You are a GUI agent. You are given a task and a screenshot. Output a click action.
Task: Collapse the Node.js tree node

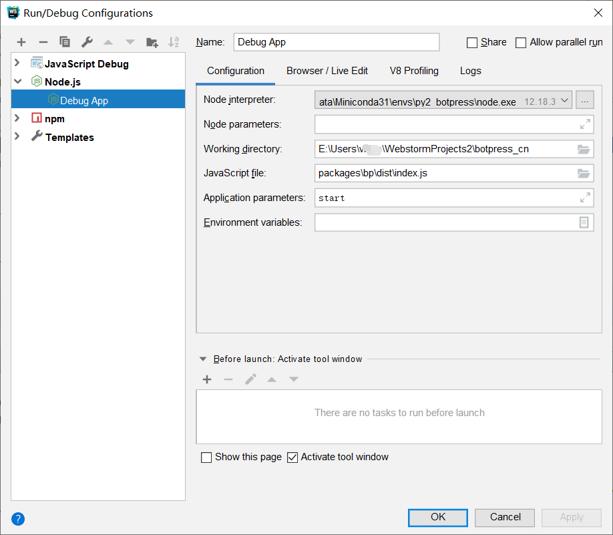[17, 81]
